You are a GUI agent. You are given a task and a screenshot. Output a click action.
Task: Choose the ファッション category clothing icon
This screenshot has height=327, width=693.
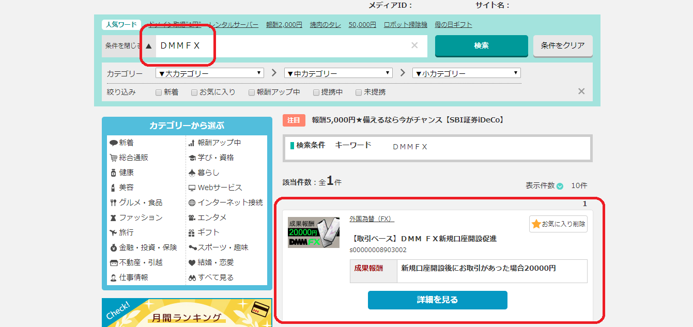tap(114, 218)
